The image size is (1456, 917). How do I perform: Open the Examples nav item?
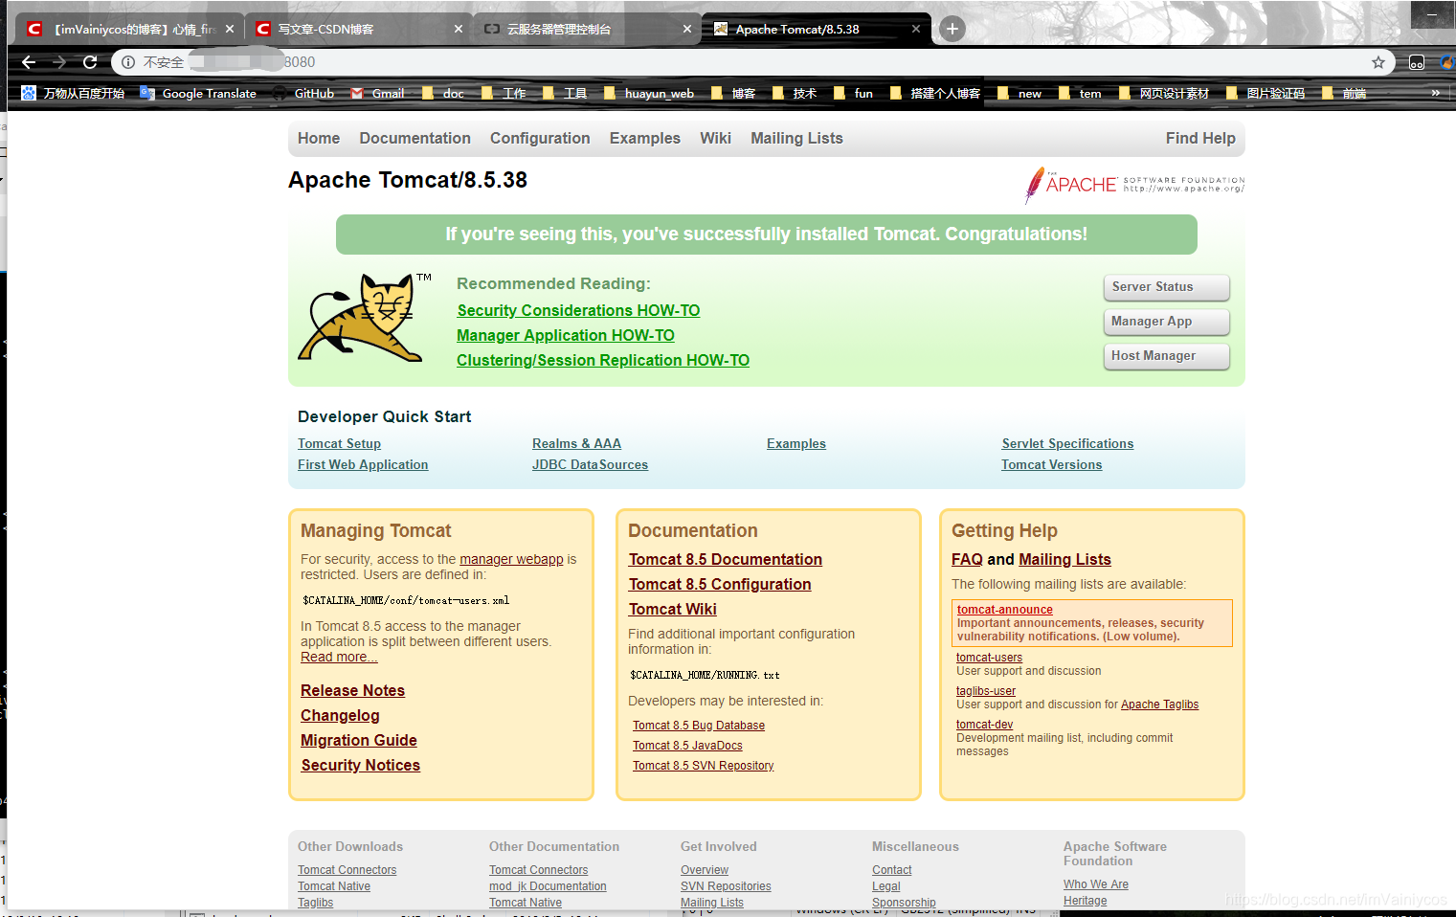pos(645,138)
